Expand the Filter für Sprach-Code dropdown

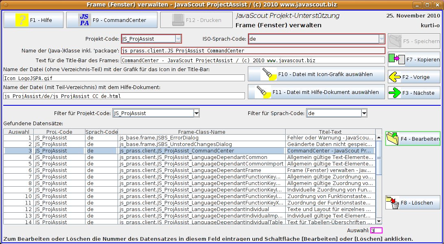[364, 113]
